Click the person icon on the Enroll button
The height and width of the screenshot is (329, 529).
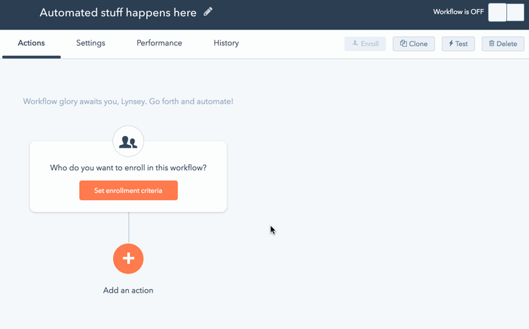tap(355, 43)
